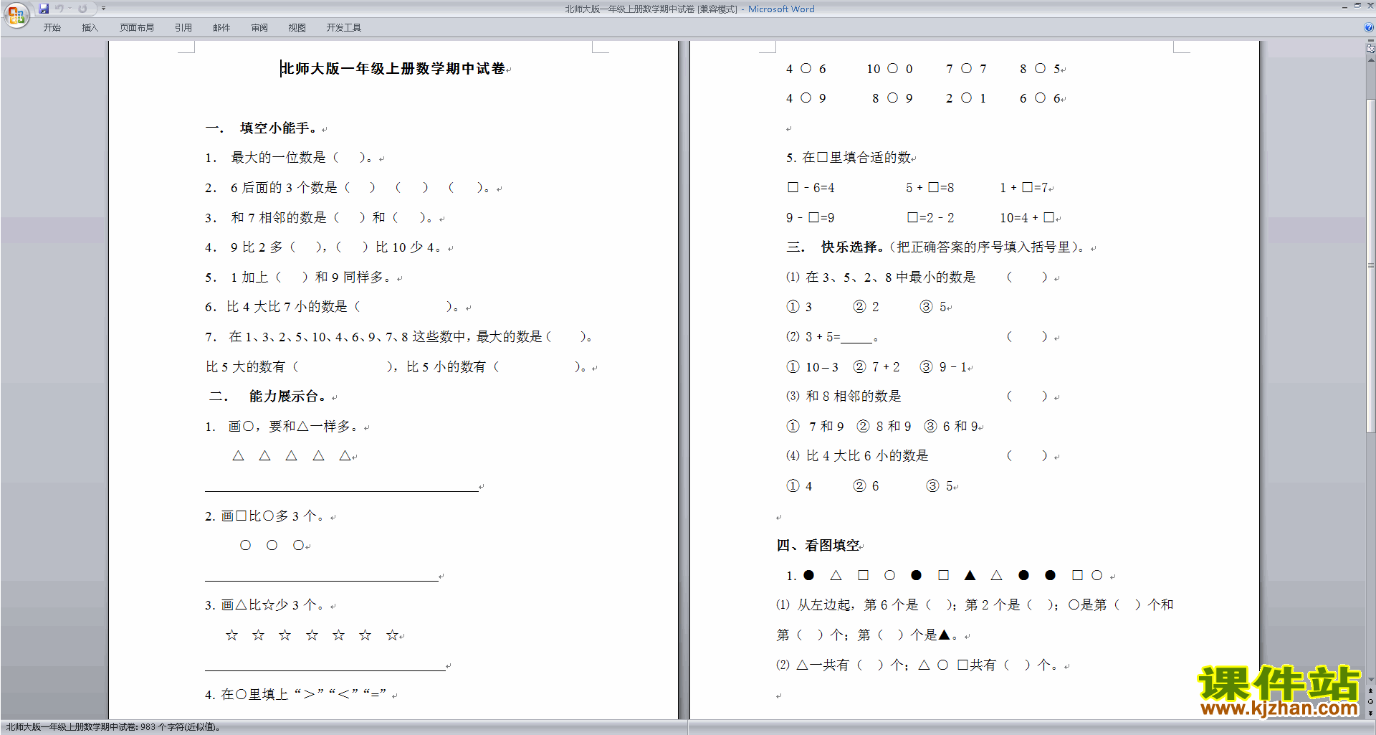Select the 邮件 ribbon tab

click(x=221, y=28)
